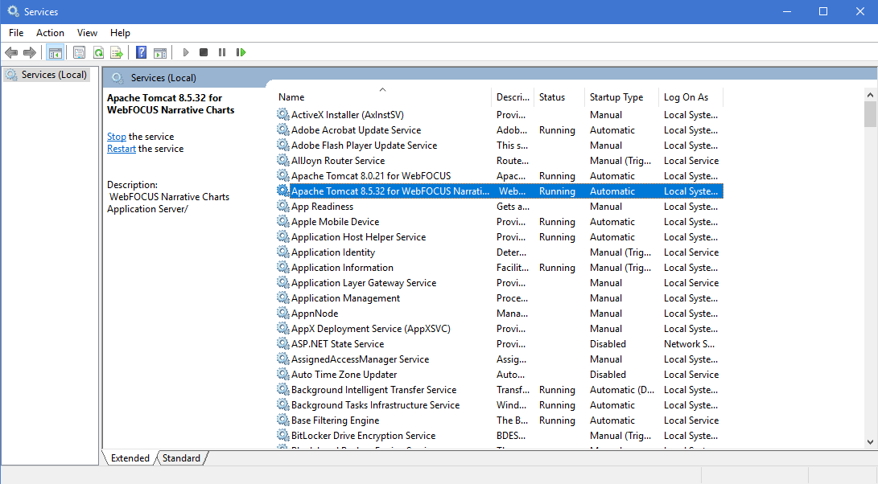Viewport: 878px width, 484px height.
Task: Click the Refresh toolbar icon
Action: [x=98, y=52]
